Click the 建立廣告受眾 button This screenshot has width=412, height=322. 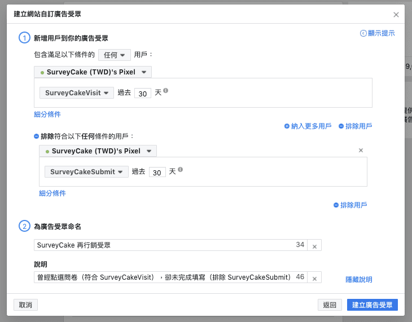click(372, 305)
